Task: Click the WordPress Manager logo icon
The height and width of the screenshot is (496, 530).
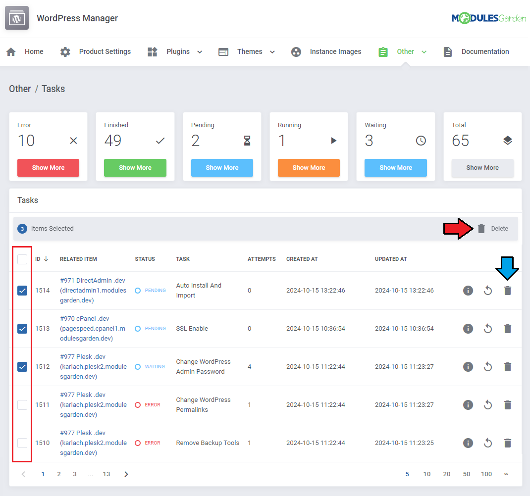Action: (x=17, y=18)
